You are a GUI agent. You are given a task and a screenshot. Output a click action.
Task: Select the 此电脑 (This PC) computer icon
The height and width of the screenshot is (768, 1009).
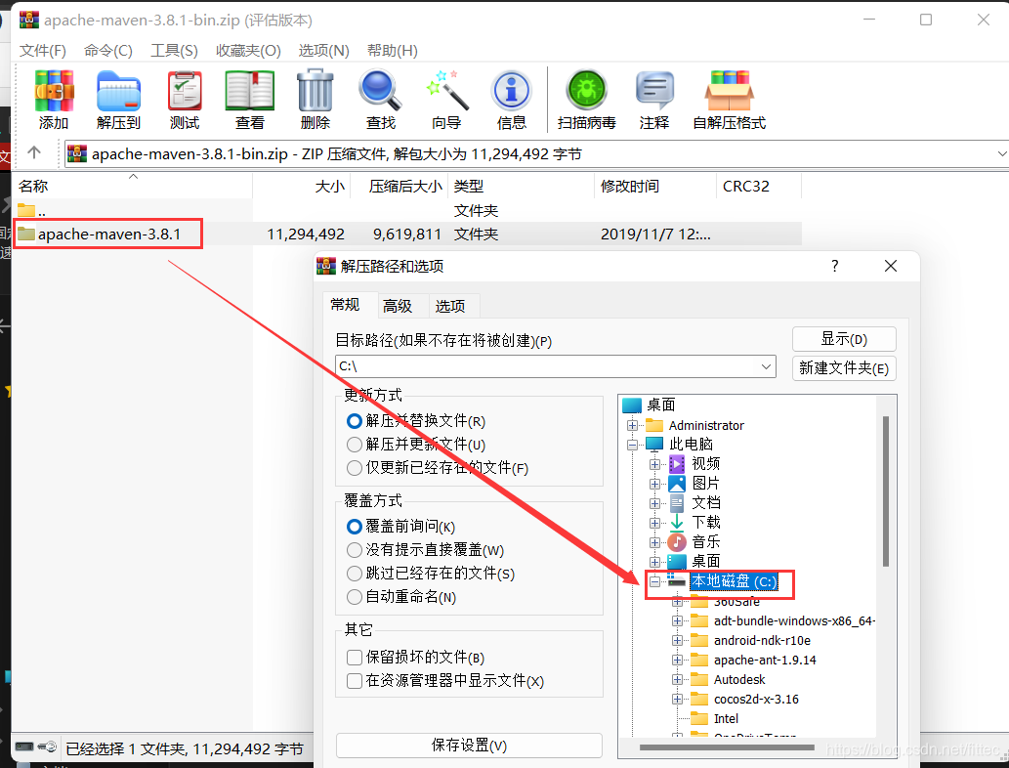pos(654,445)
